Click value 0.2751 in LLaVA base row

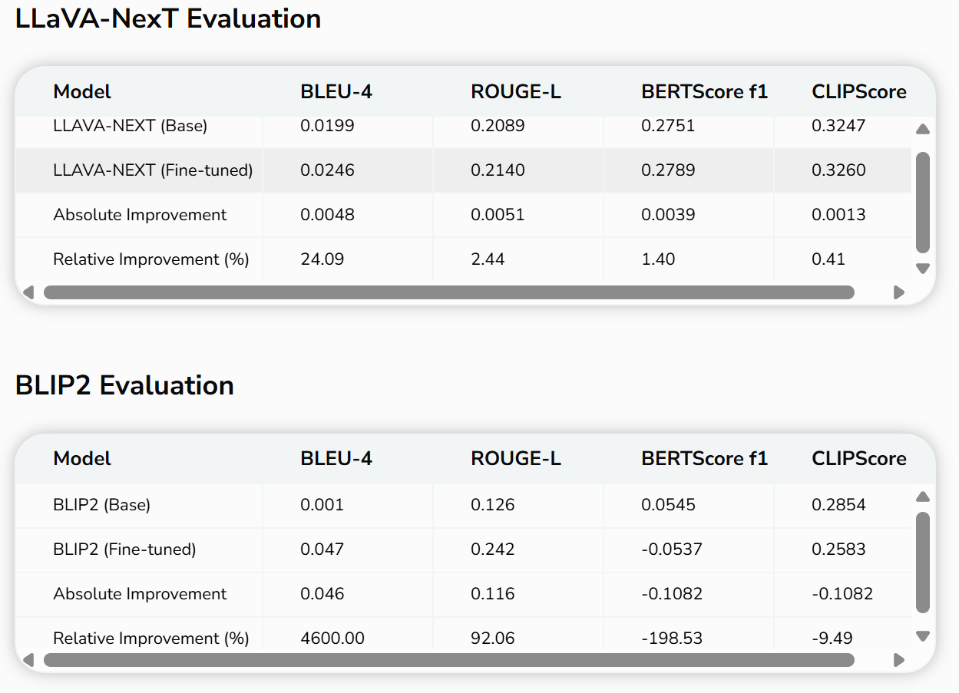pyautogui.click(x=668, y=126)
